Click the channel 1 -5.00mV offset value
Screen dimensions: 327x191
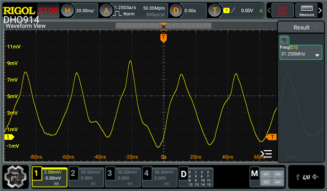[53, 178]
